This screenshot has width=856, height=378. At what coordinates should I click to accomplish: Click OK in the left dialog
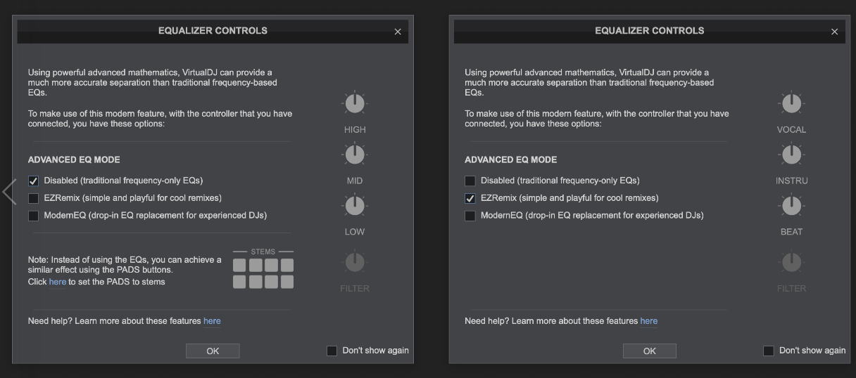pos(213,351)
